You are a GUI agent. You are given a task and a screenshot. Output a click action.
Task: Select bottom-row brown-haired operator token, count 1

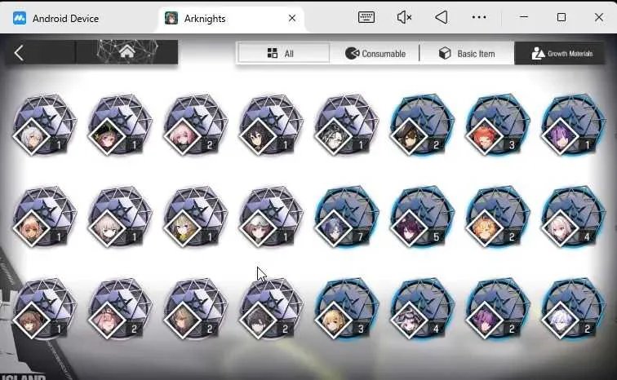pyautogui.click(x=44, y=309)
